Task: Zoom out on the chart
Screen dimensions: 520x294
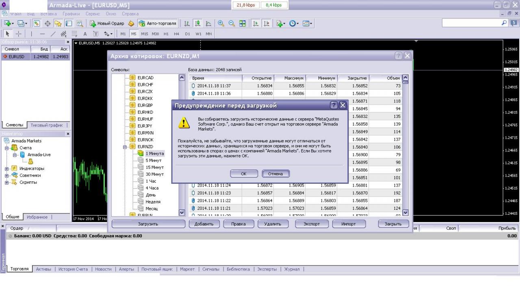Action: tap(232, 24)
